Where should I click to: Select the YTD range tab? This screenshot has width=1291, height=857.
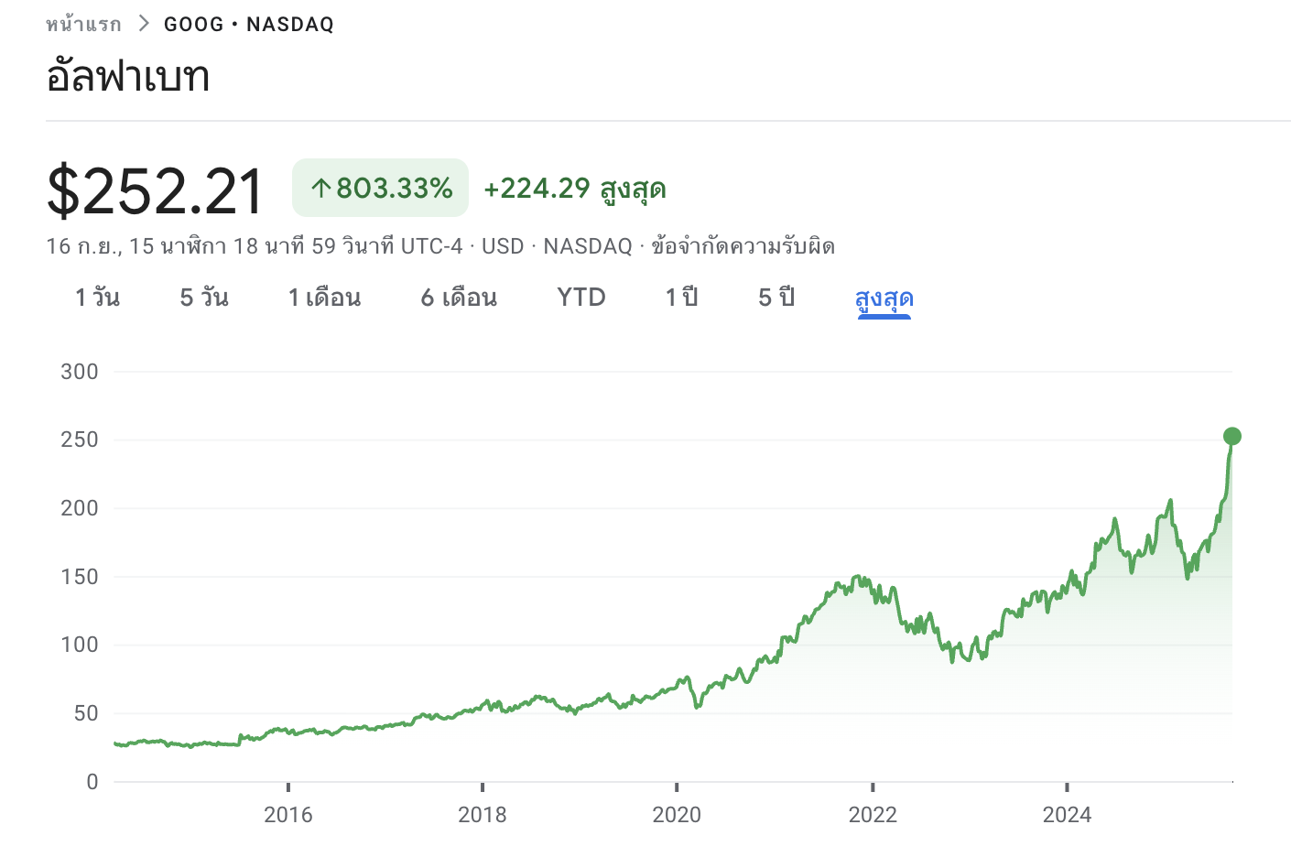click(581, 298)
